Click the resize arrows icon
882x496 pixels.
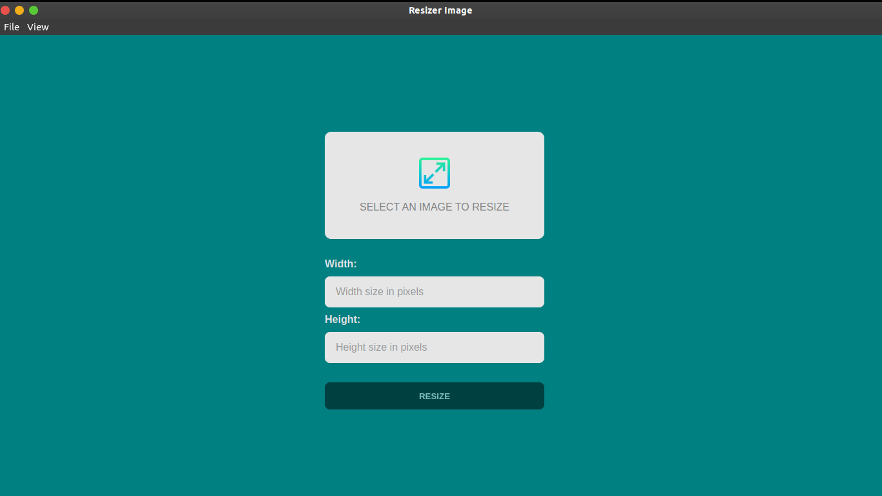pos(434,173)
